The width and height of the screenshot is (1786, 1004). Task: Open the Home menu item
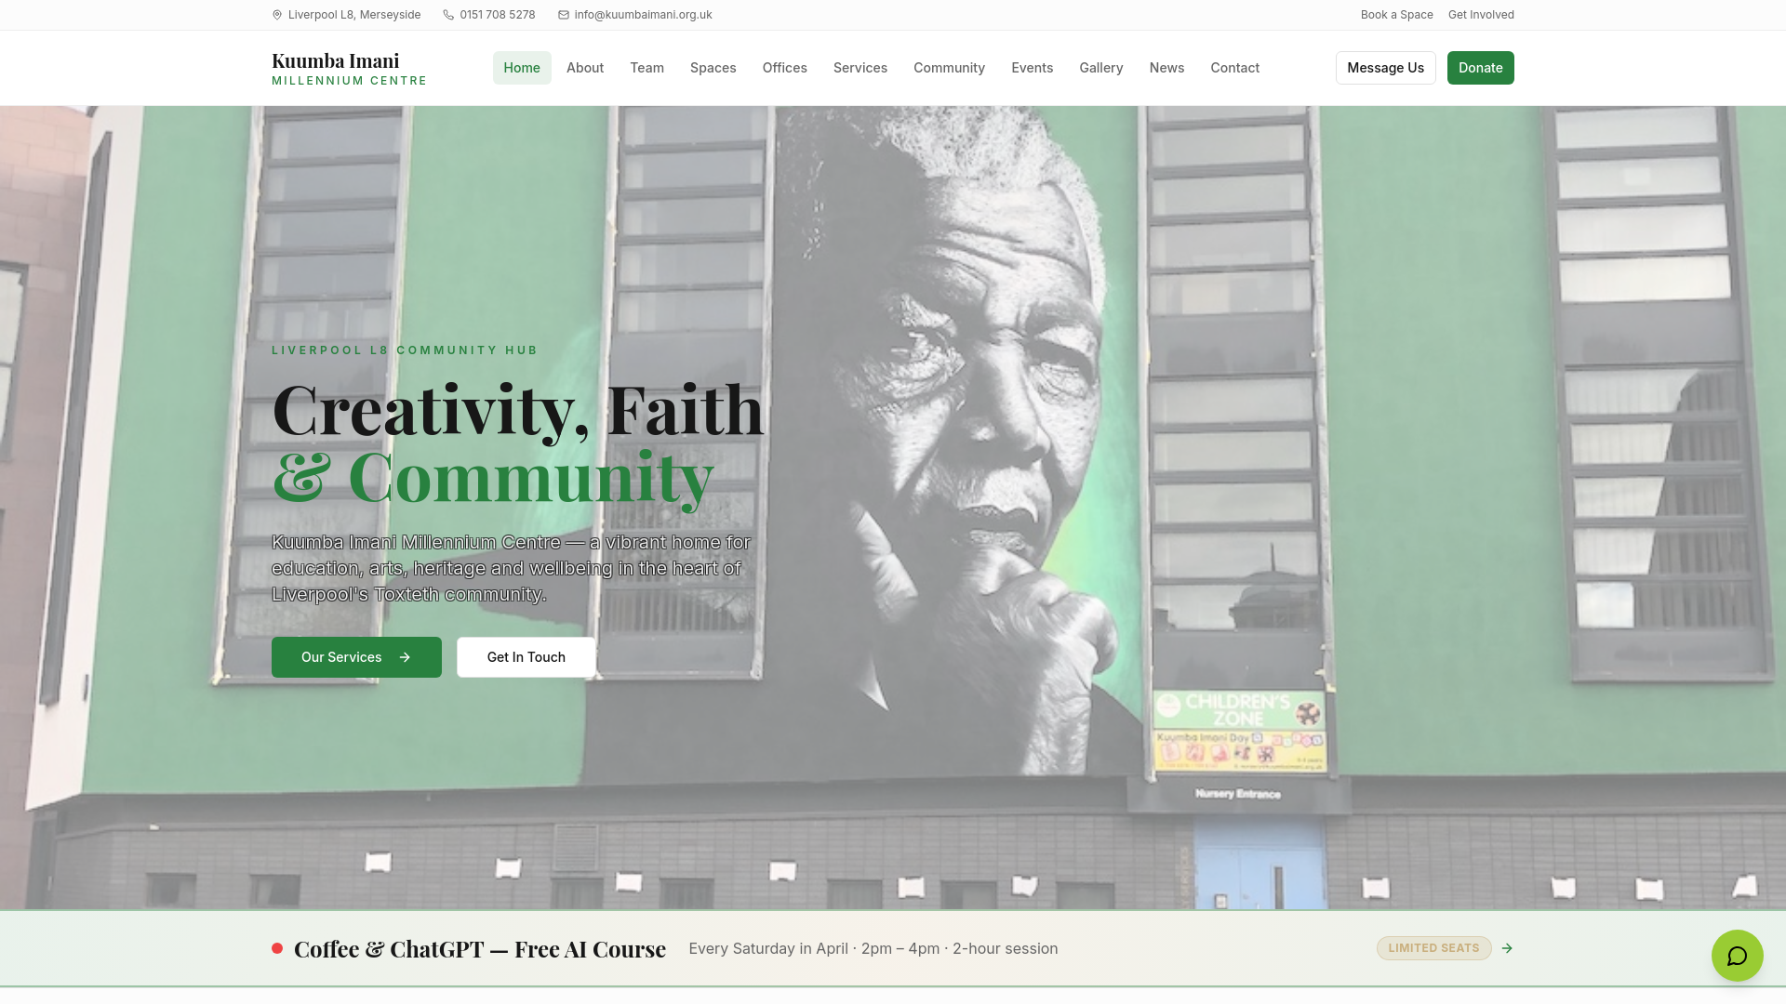[522, 68]
